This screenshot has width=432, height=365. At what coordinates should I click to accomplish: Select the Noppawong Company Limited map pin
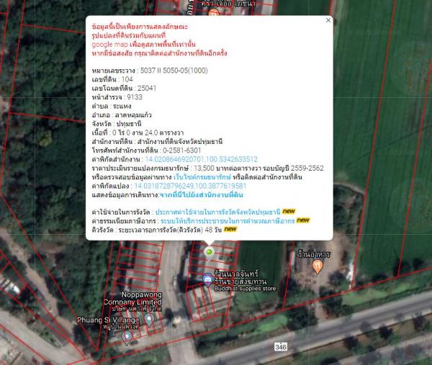149,319
